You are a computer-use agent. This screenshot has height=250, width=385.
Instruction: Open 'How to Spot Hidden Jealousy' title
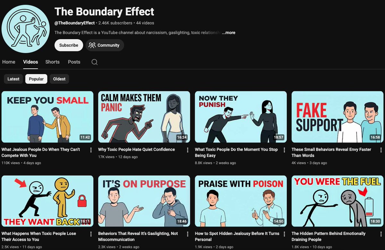pyautogui.click(x=237, y=237)
